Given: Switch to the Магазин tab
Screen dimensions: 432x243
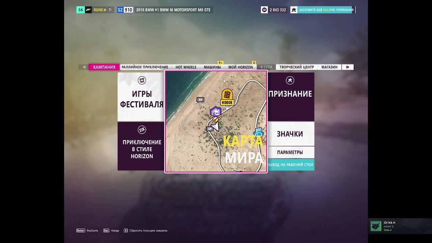Looking at the screenshot, I should [x=329, y=67].
